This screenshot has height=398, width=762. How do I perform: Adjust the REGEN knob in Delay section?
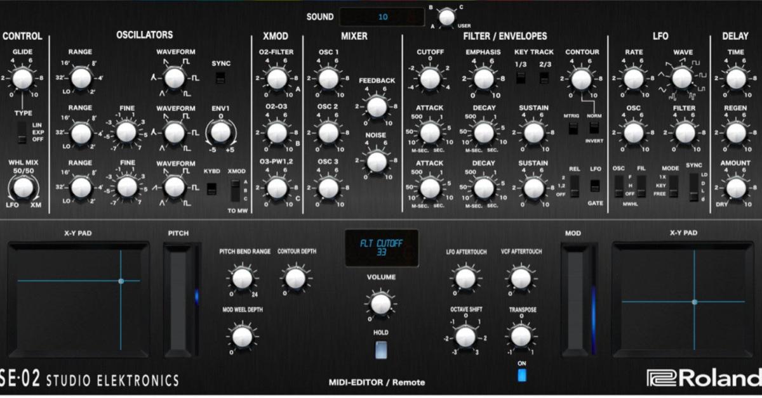(x=735, y=132)
